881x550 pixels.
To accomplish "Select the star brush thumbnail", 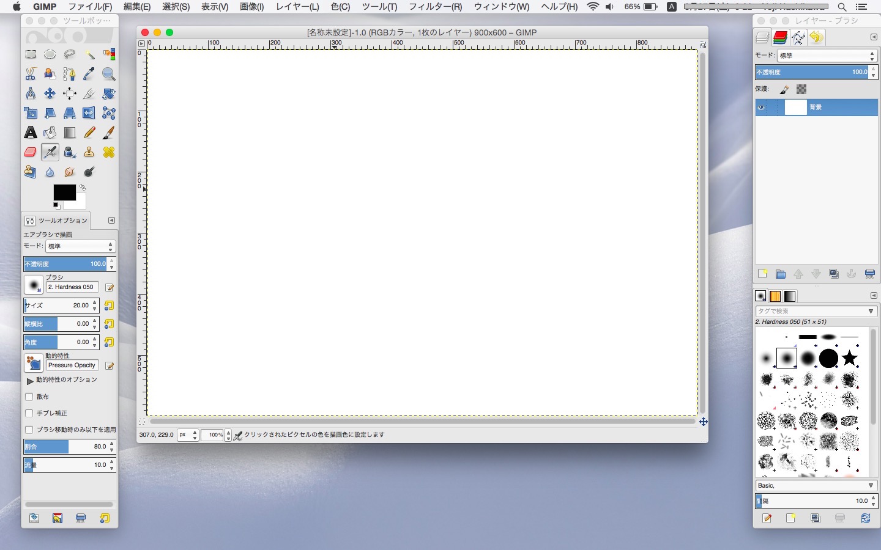I will 849,358.
